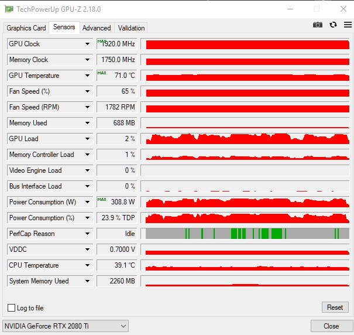Image resolution: width=354 pixels, height=335 pixels.
Task: Click the 688 MB memory used value
Action: tap(117, 123)
